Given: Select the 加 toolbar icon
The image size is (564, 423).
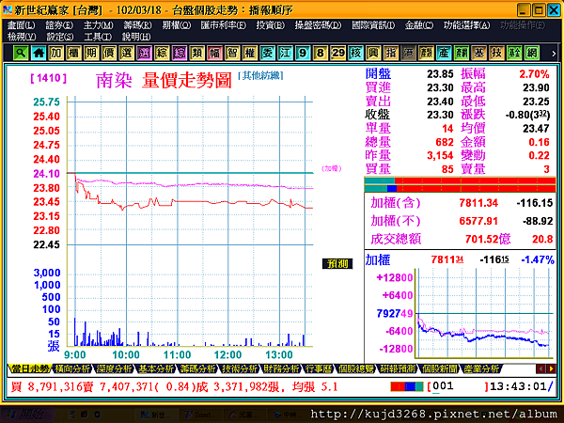Looking at the screenshot, I should click(x=56, y=54).
